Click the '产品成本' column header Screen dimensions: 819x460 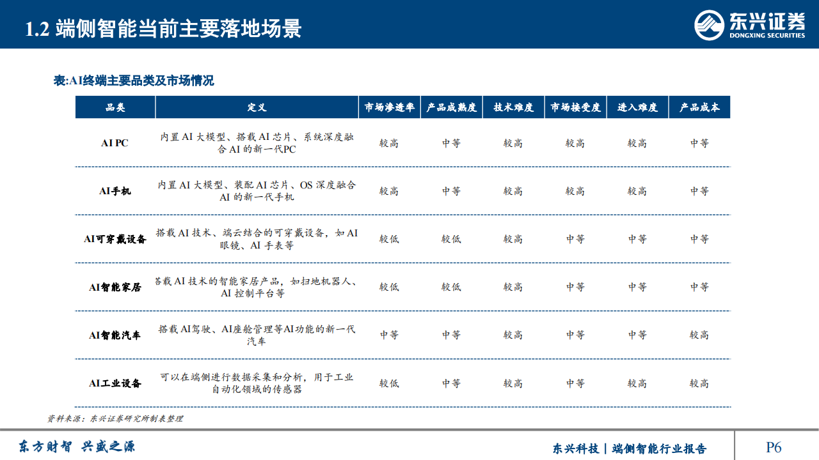[x=699, y=107]
